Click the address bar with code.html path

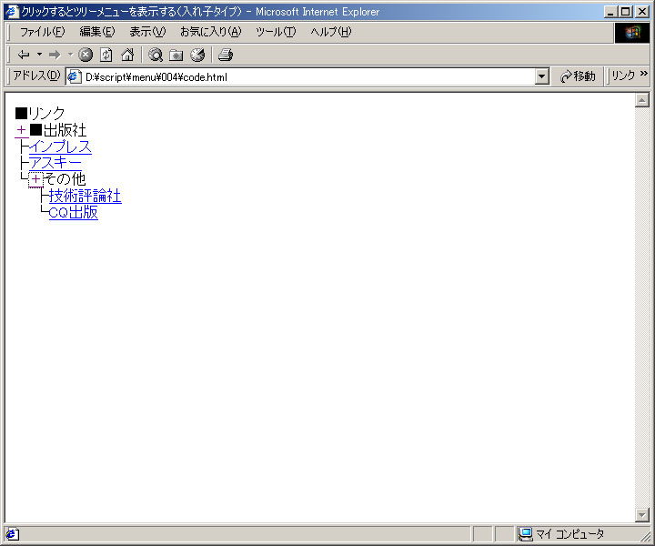tap(307, 76)
